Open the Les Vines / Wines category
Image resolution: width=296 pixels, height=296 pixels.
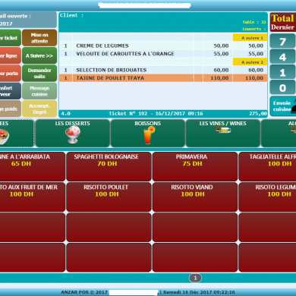coord(223,134)
